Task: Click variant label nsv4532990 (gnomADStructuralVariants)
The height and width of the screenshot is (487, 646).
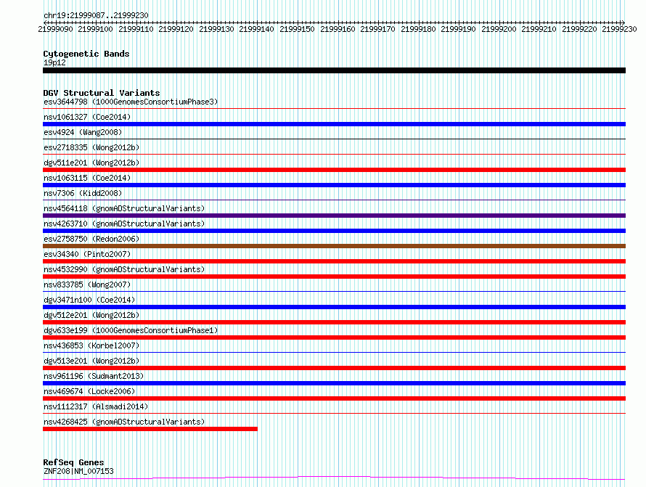Action: [x=124, y=269]
